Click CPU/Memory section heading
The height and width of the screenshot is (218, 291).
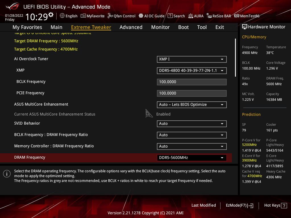(254, 37)
